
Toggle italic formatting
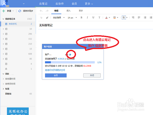click(x=87, y=17)
